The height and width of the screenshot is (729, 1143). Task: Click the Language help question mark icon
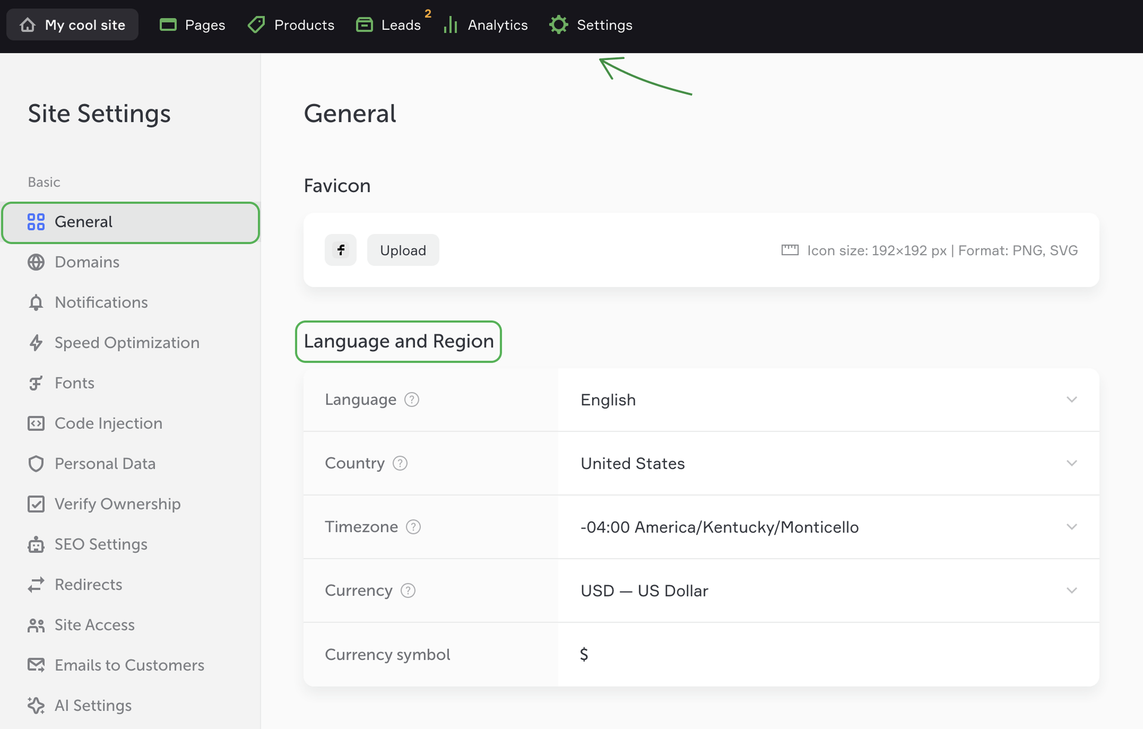411,400
